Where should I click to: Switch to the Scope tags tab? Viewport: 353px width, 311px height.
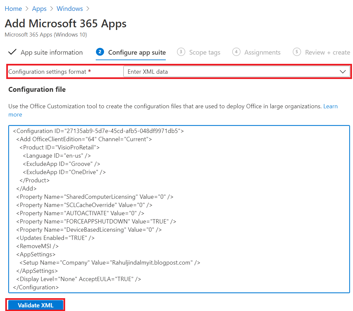[204, 52]
